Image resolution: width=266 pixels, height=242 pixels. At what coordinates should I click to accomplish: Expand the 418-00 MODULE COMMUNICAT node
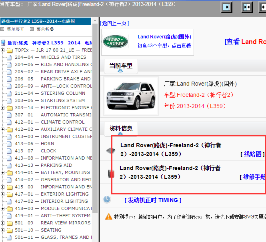2,208
